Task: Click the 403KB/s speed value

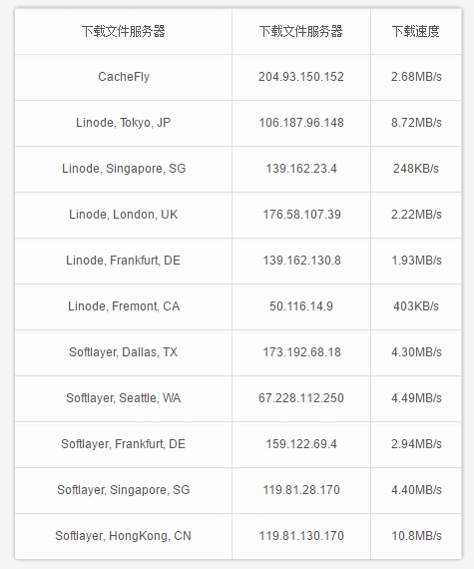Action: point(416,306)
